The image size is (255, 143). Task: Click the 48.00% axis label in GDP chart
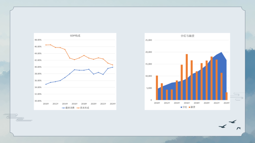[38, 40]
